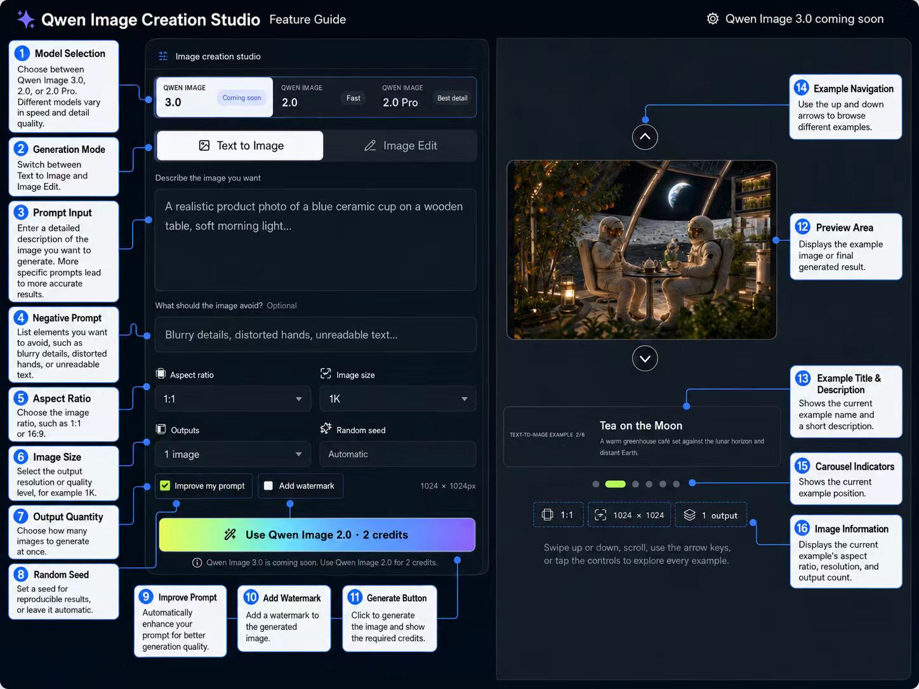Click the Describe the image you want label

click(x=208, y=178)
